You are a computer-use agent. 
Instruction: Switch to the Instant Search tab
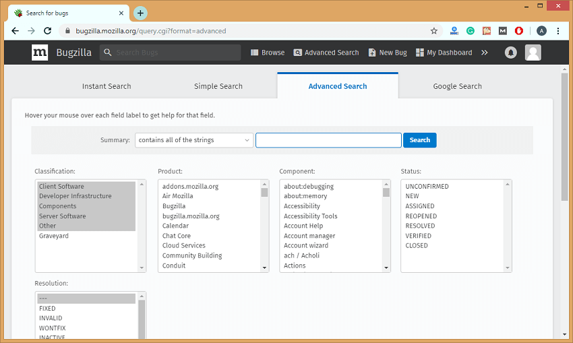(107, 86)
